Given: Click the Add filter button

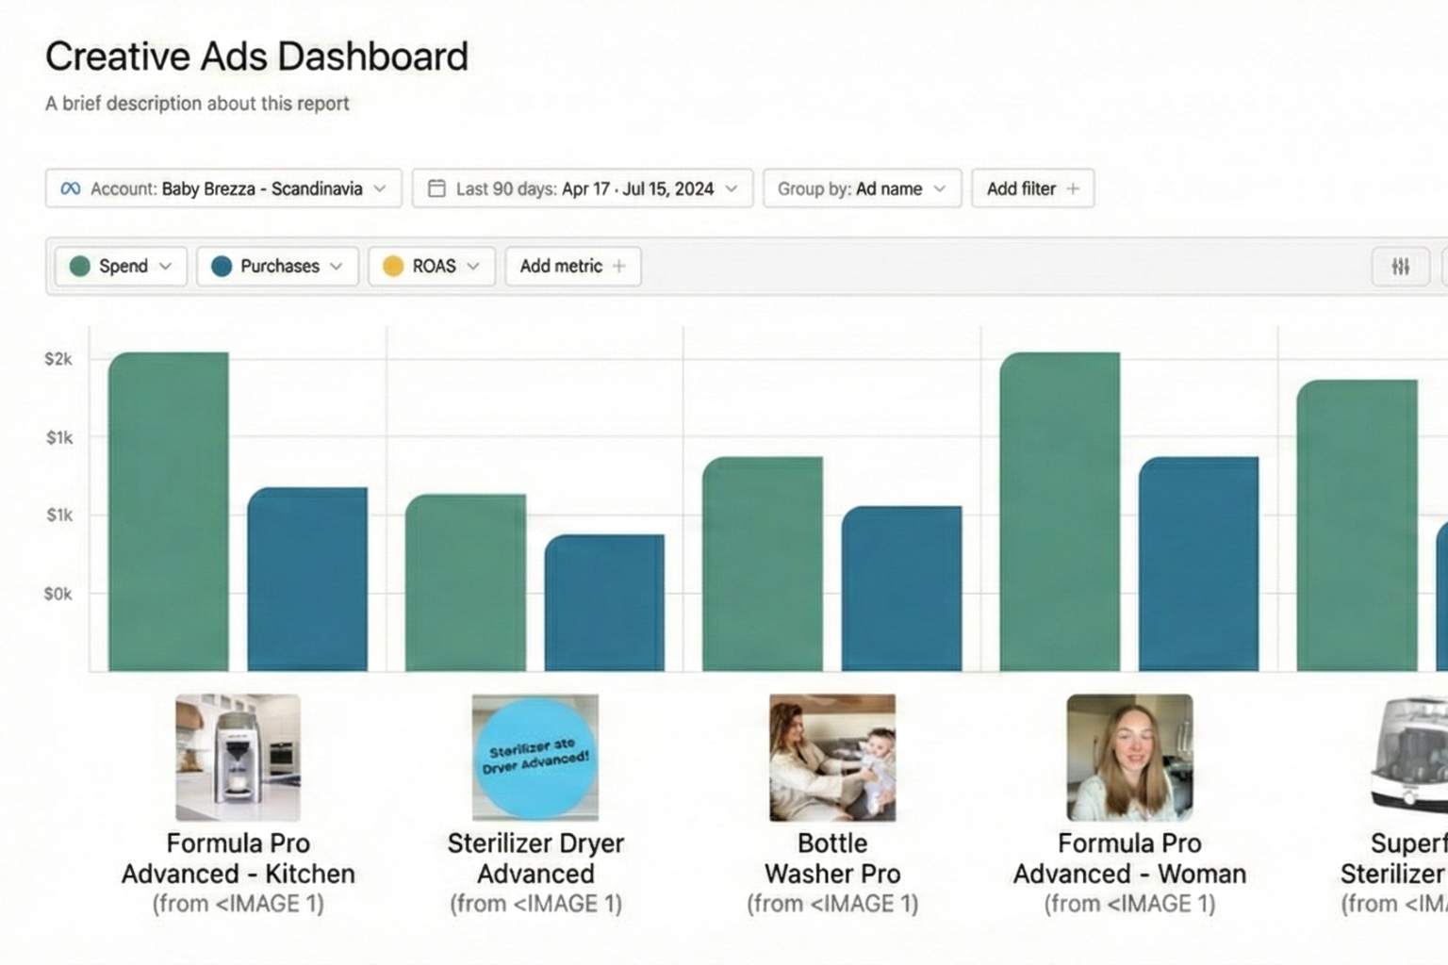Looking at the screenshot, I should pyautogui.click(x=1021, y=188).
